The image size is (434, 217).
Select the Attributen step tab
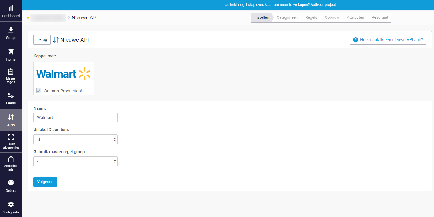(x=355, y=17)
